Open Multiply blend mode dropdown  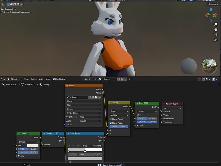point(119,115)
